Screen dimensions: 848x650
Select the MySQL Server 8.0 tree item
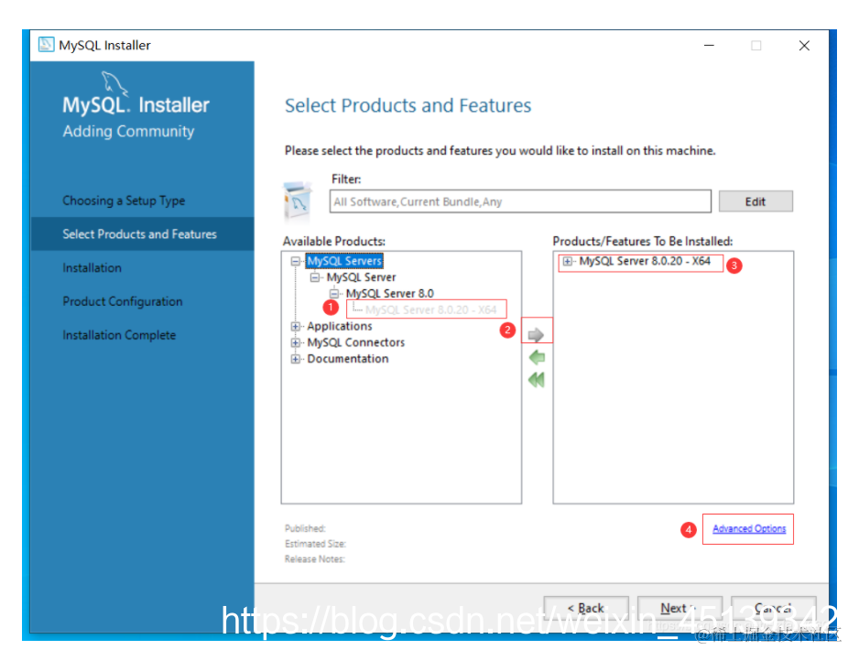390,294
